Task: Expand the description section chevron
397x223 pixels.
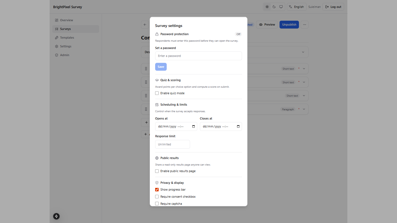Action: pos(303,52)
